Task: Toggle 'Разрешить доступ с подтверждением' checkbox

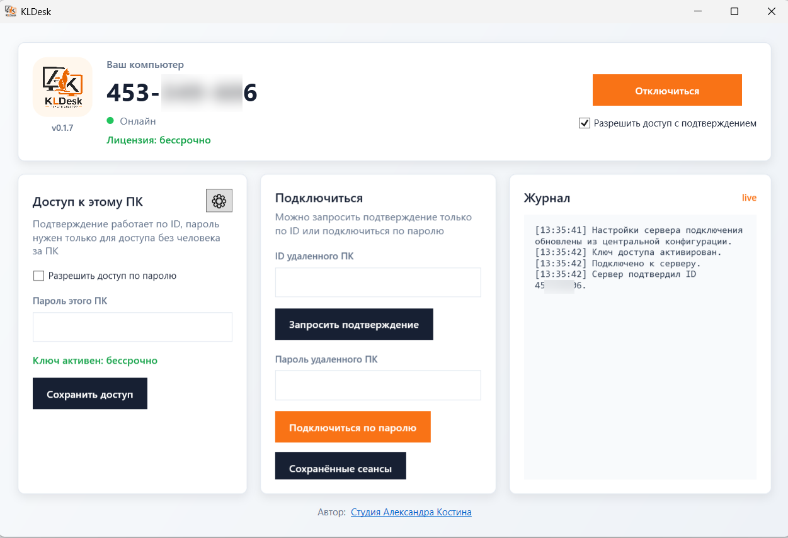Action: 584,123
